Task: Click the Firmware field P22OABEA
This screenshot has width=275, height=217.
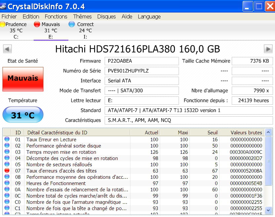Action: (x=142, y=61)
